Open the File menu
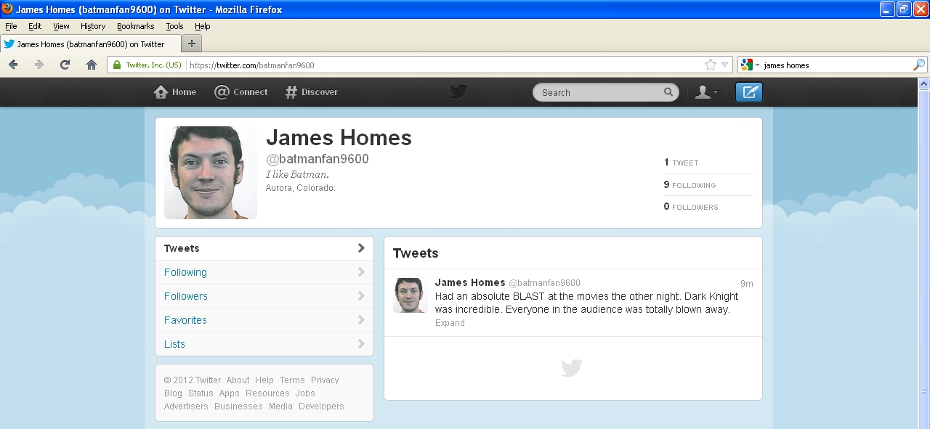The width and height of the screenshot is (930, 429). click(11, 26)
